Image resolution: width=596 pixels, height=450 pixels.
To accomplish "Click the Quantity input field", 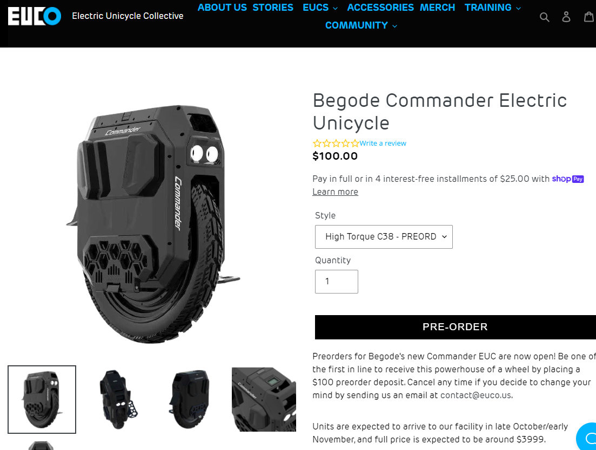I will pyautogui.click(x=337, y=282).
